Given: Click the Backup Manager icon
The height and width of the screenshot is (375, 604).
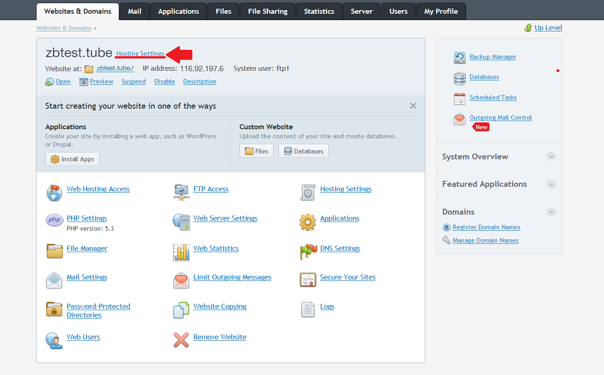Looking at the screenshot, I should coord(460,58).
